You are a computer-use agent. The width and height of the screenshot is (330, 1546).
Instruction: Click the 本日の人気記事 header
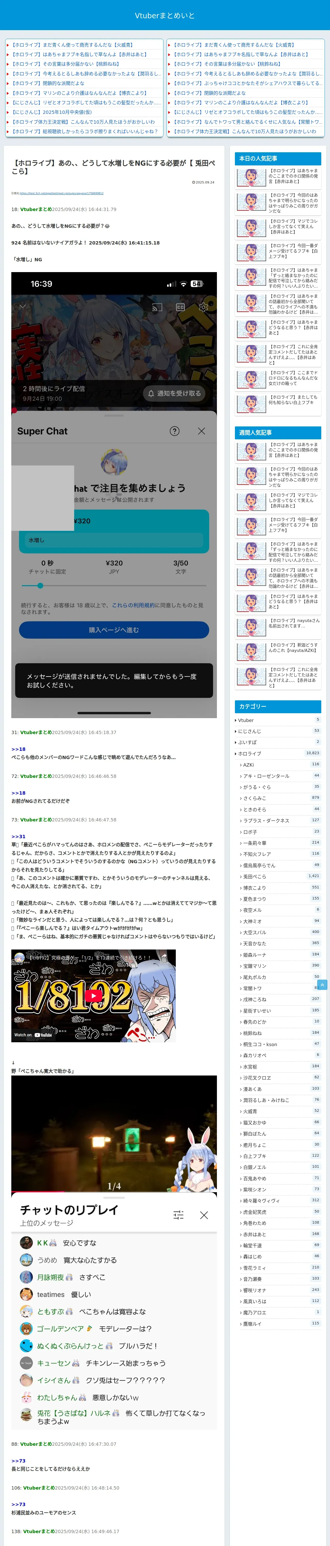tap(278, 158)
